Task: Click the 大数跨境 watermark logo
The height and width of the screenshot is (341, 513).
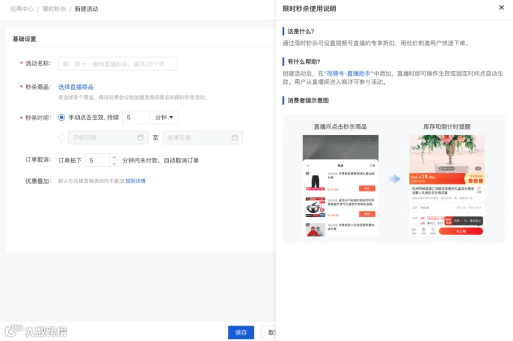Action: pyautogui.click(x=36, y=331)
